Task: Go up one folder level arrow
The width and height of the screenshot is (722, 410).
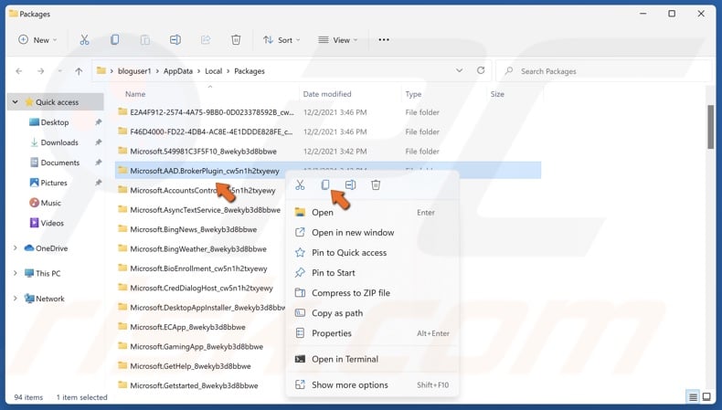Action: [x=79, y=71]
